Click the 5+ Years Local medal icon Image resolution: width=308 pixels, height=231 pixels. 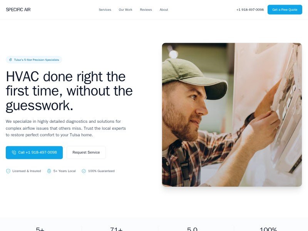click(49, 171)
